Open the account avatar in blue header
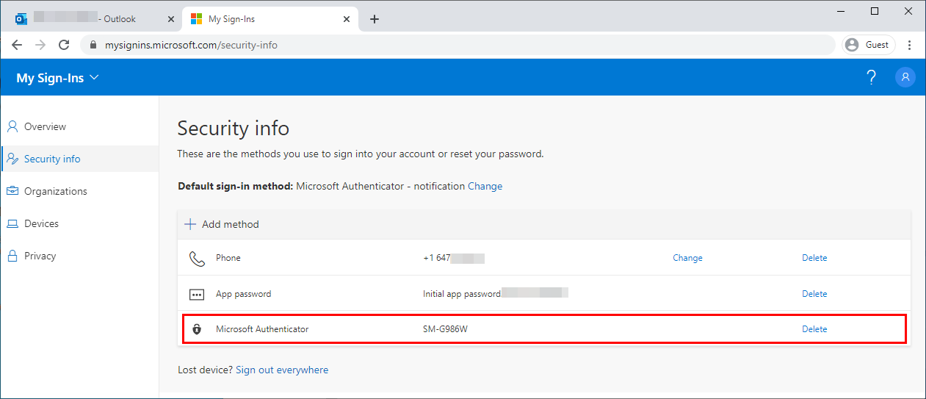The height and width of the screenshot is (399, 926). tap(905, 77)
